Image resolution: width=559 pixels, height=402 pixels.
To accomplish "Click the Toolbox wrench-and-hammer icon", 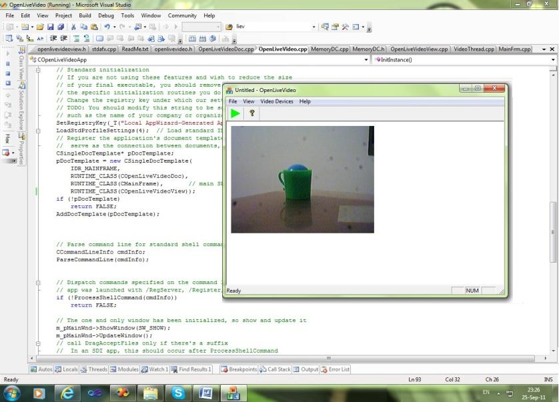I will [x=345, y=27].
